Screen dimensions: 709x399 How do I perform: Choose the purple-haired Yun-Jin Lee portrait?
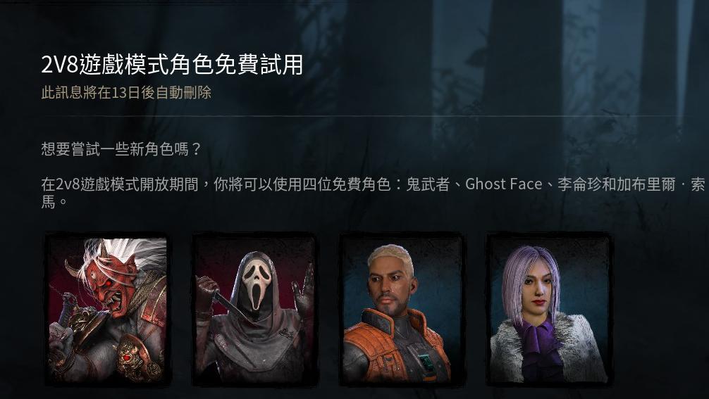pos(549,310)
